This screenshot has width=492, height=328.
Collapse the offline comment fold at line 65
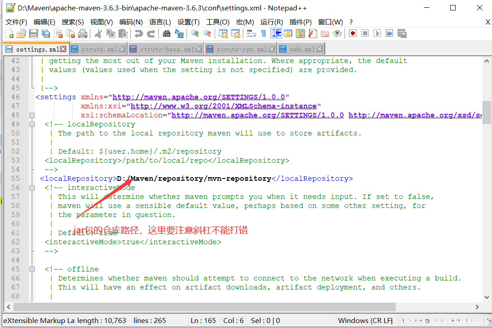click(32, 269)
